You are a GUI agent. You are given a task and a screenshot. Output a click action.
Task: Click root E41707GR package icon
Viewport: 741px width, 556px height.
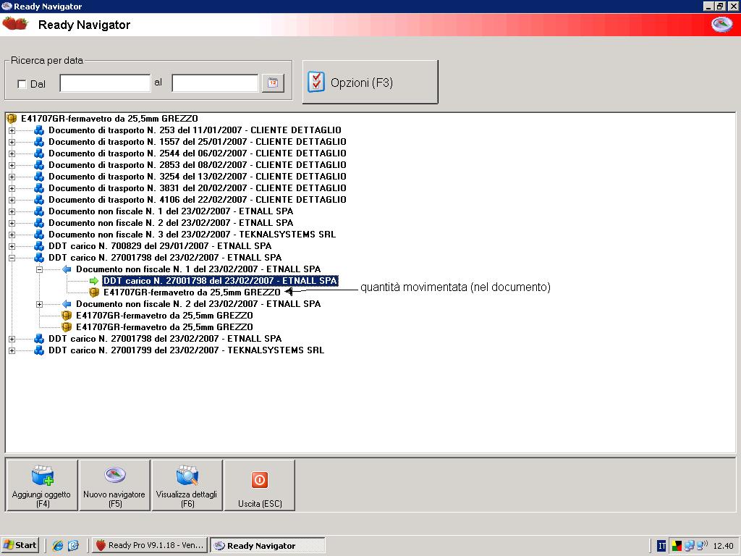pos(12,119)
